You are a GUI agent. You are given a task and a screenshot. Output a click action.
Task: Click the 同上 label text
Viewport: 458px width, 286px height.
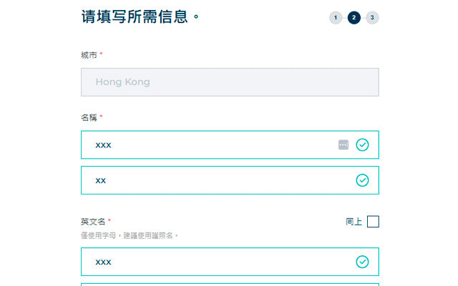(354, 222)
